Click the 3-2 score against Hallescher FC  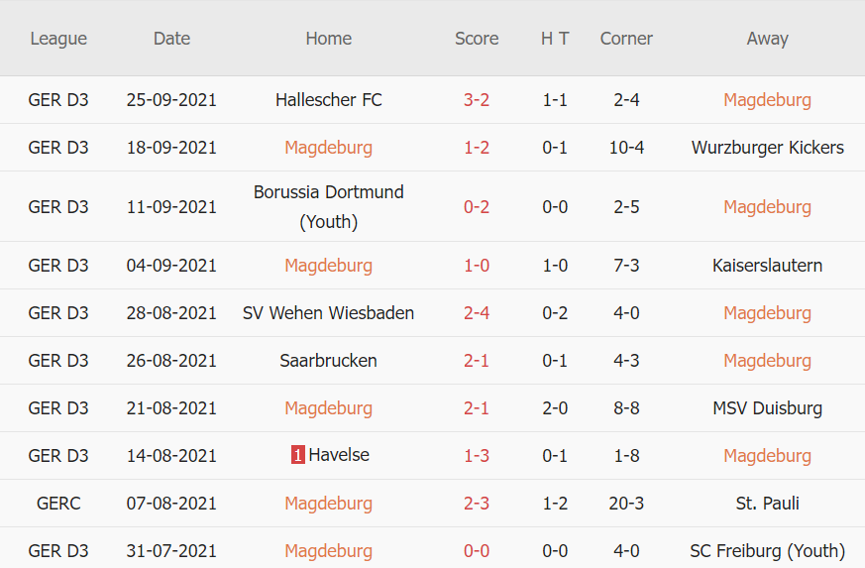click(x=477, y=100)
